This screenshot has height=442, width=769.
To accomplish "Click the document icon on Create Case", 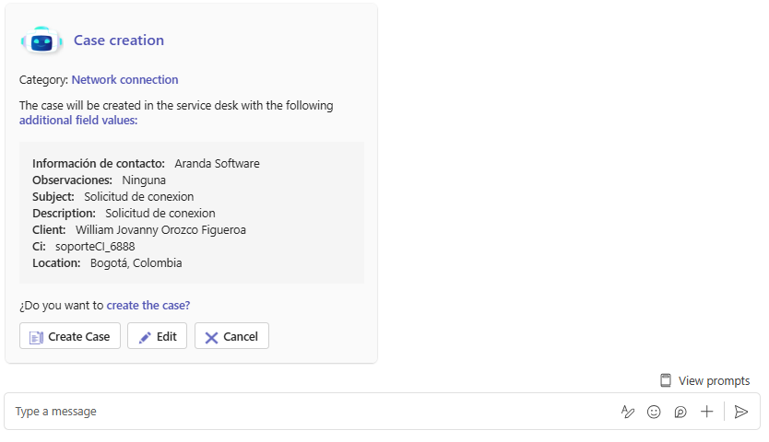I will (36, 337).
